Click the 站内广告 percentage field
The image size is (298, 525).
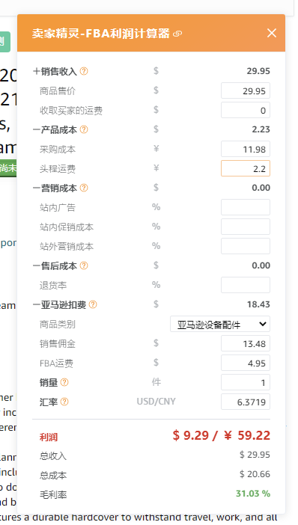coord(246,207)
